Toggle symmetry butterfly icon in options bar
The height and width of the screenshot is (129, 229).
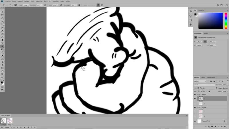coord(102,5)
